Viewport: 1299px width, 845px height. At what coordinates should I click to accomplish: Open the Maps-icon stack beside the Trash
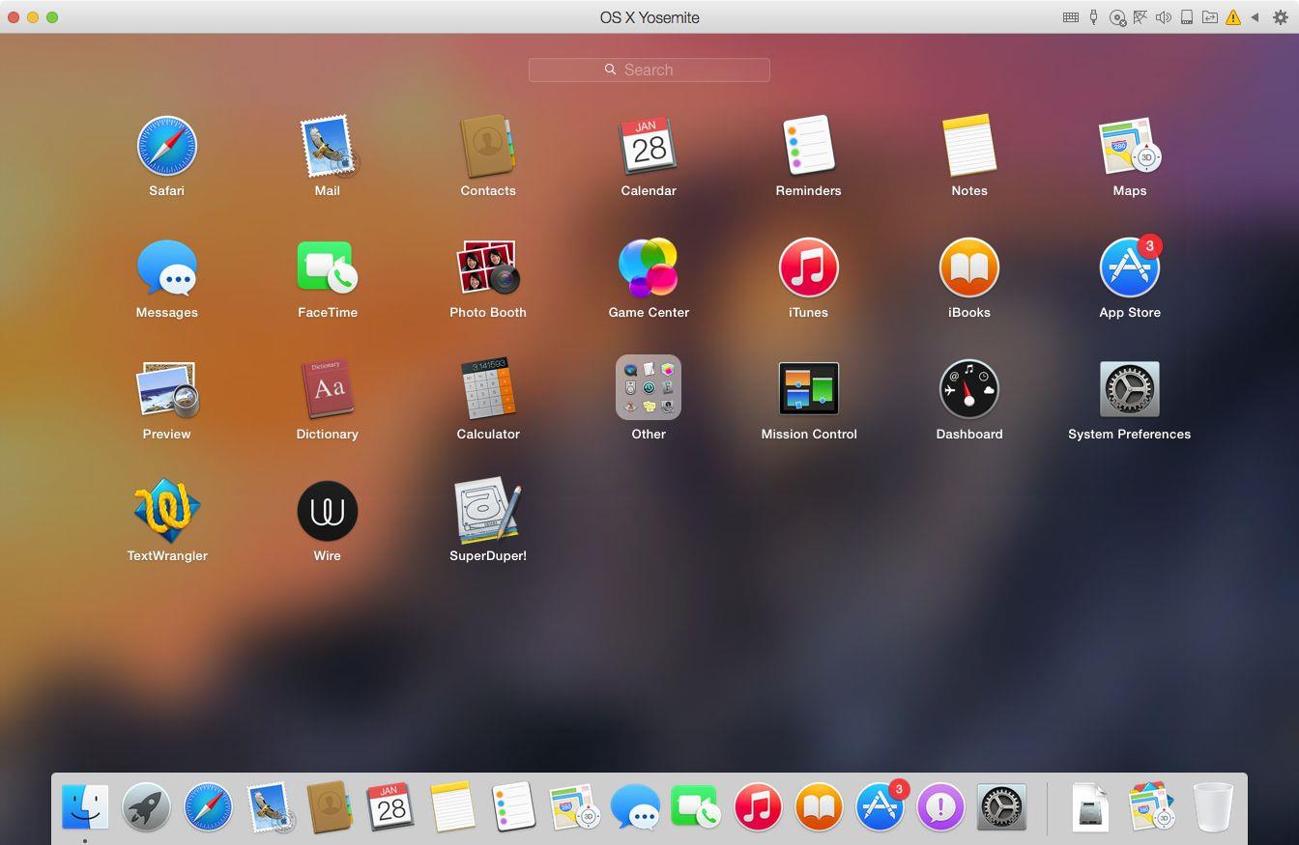coord(1151,807)
